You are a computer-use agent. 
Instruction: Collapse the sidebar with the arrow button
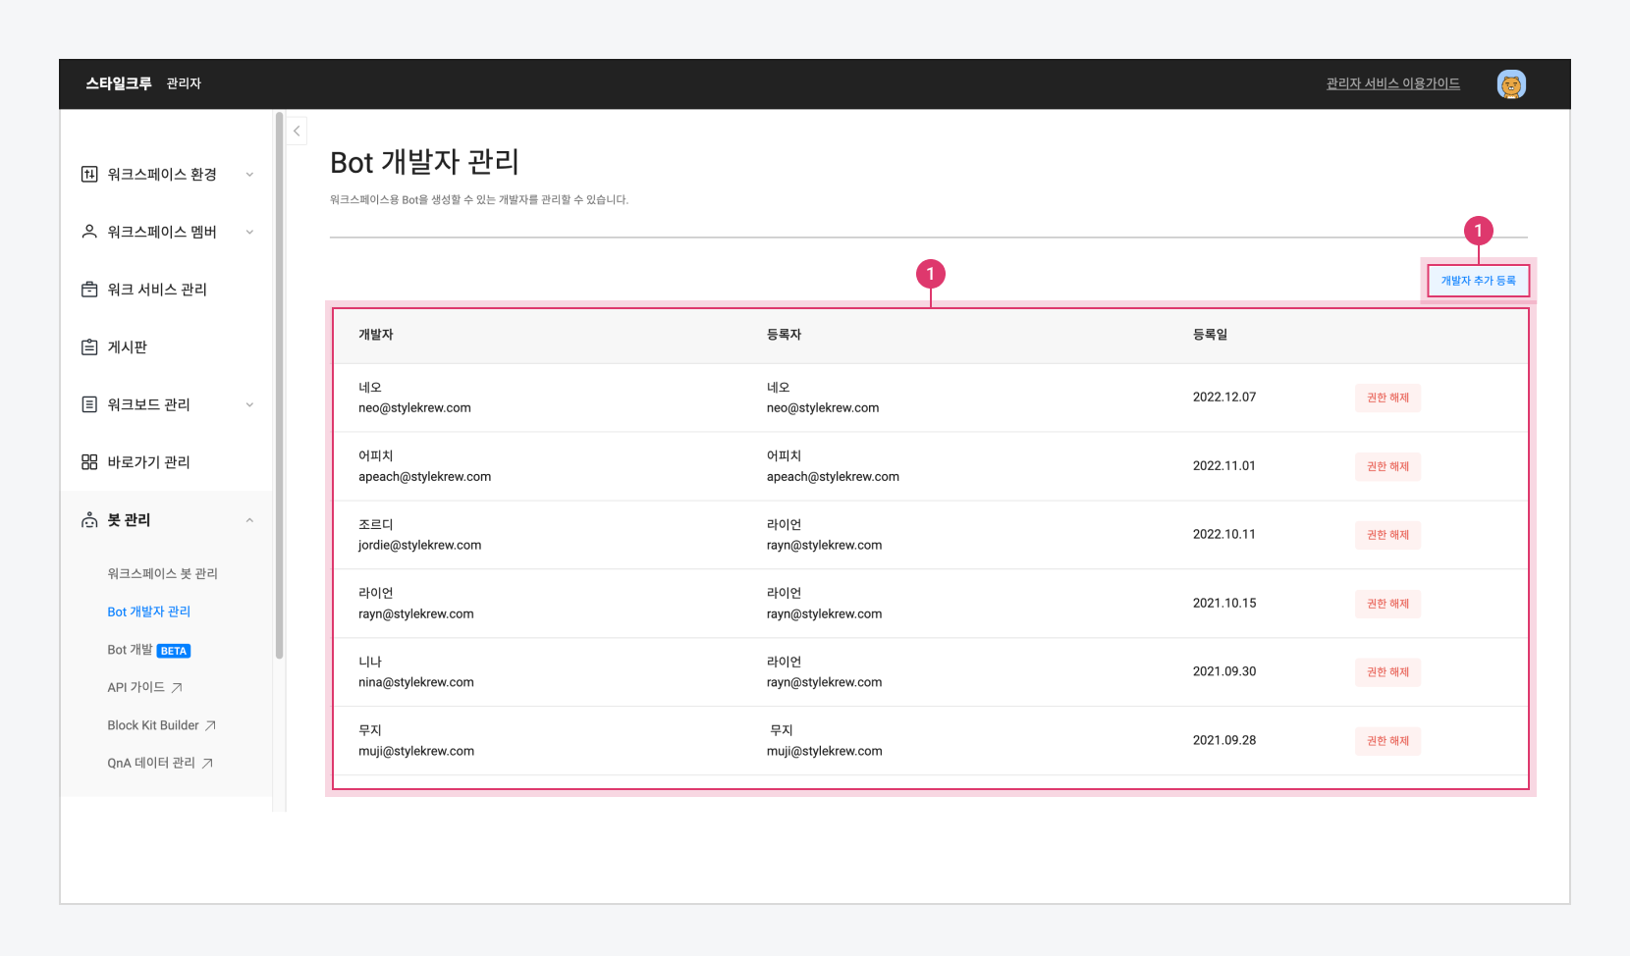click(297, 131)
